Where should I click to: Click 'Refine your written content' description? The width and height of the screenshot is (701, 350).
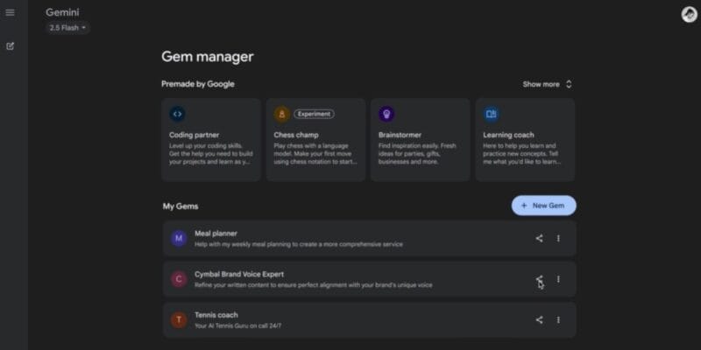(314, 285)
